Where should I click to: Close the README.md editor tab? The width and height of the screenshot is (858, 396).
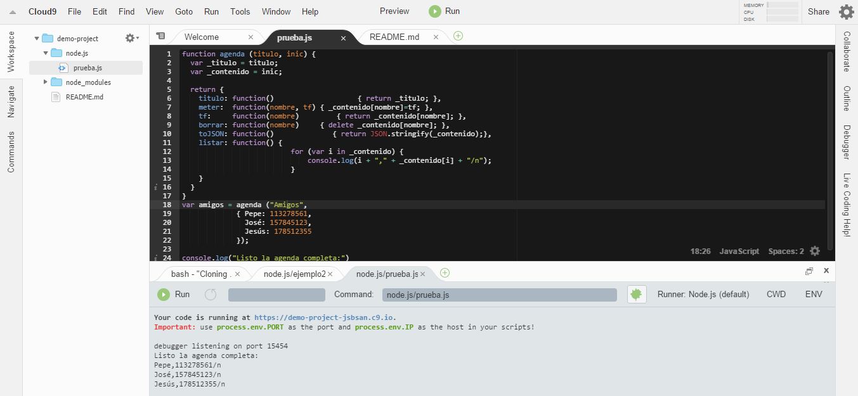435,37
